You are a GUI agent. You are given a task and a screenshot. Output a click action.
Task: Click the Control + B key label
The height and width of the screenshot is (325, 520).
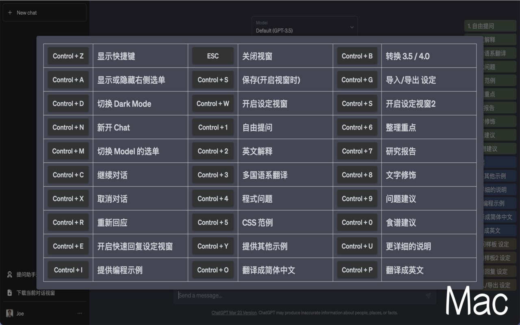point(357,56)
